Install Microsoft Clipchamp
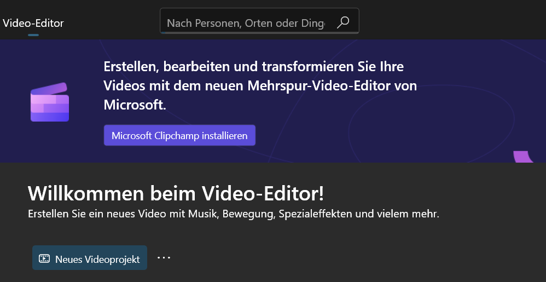This screenshot has height=282, width=546. tap(179, 135)
